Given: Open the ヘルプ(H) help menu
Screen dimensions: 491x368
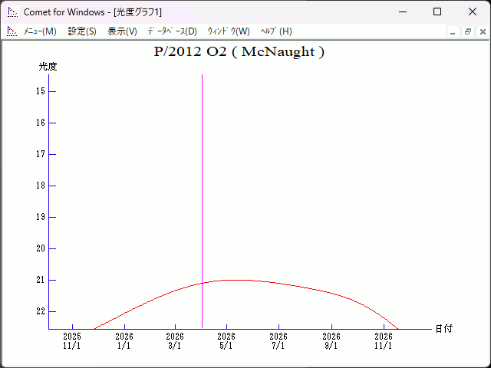Looking at the screenshot, I should (276, 31).
